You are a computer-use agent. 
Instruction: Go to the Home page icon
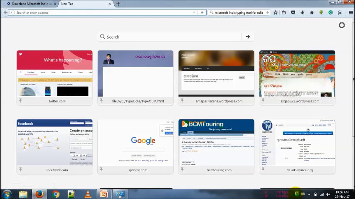pos(312,12)
